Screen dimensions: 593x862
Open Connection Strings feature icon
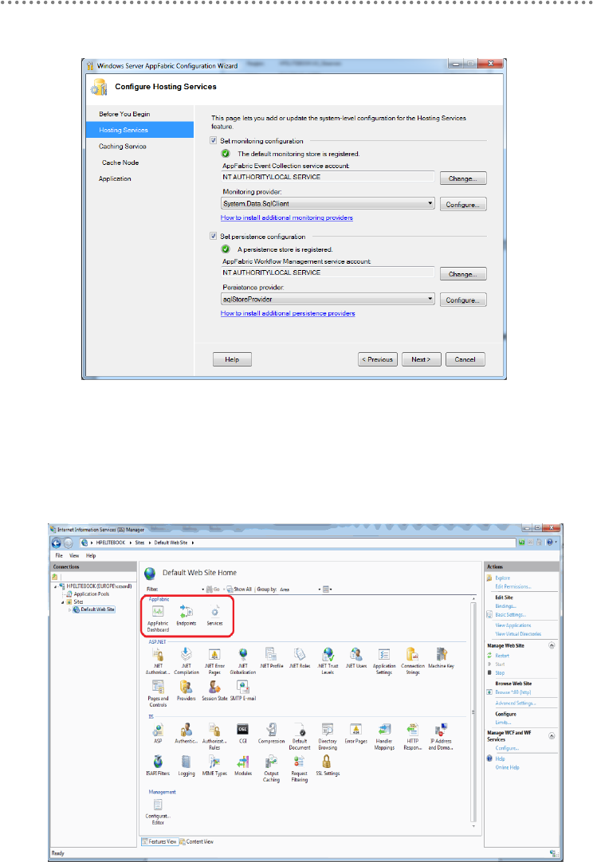point(413,660)
